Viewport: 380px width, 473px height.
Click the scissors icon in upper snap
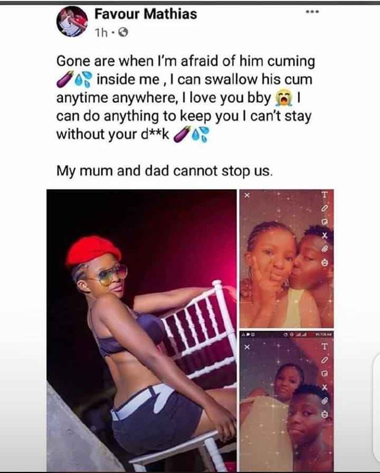tap(325, 235)
